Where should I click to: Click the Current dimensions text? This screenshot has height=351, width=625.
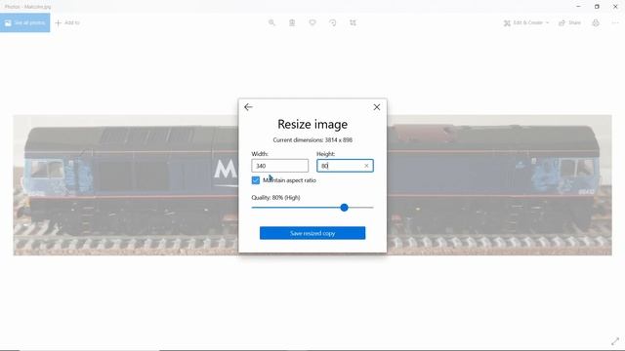pos(312,140)
